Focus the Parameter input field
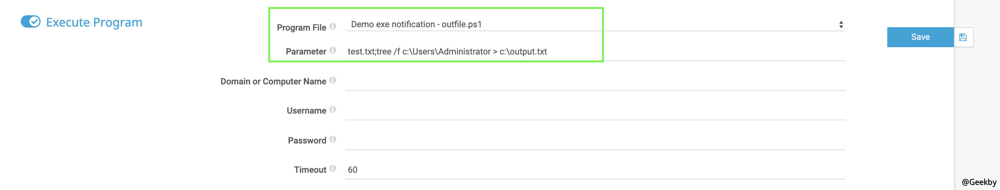 tap(595, 51)
